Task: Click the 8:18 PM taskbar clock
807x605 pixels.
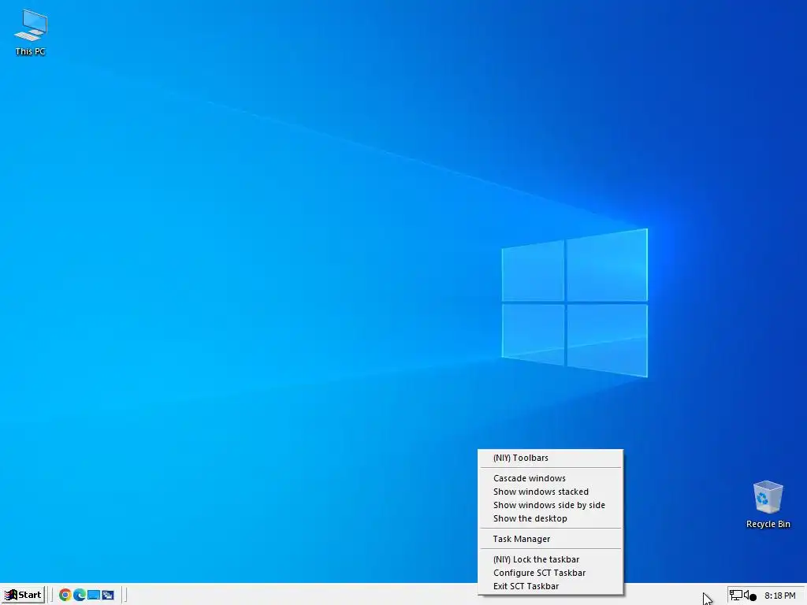Action: [x=779, y=596]
